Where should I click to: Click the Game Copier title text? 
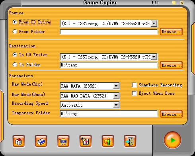tap(100, 3)
